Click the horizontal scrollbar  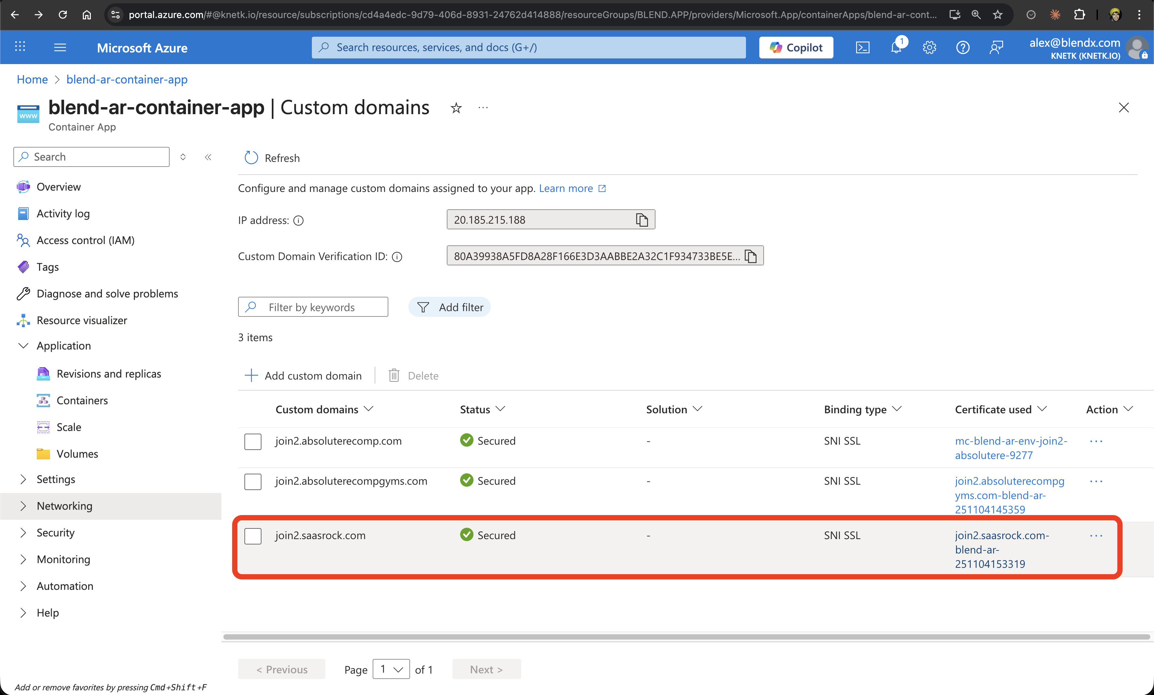point(686,637)
